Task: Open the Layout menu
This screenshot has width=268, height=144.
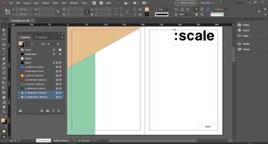Action: pyautogui.click(x=27, y=3)
